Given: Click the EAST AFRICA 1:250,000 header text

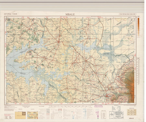Looking at the screenshot, I should [x=11, y=14].
